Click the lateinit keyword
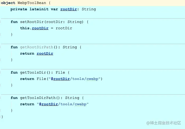This screenshot has width=185, height=129. tap(39, 9)
